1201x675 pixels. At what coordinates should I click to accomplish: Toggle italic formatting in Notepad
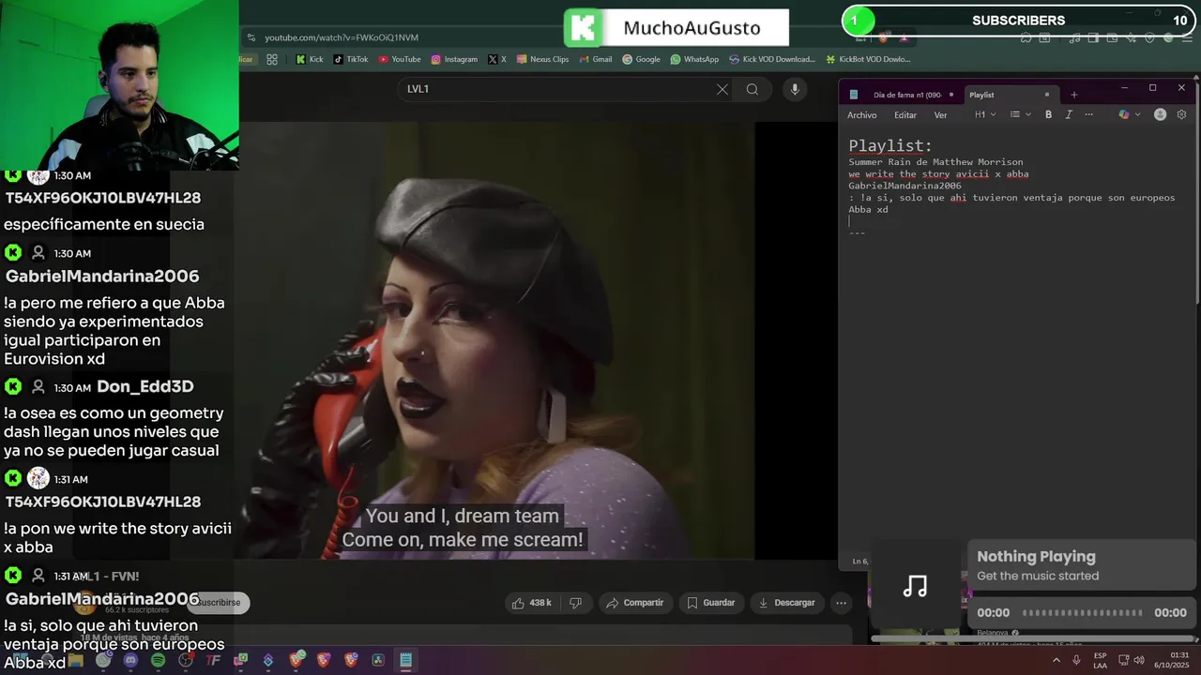pos(1068,115)
